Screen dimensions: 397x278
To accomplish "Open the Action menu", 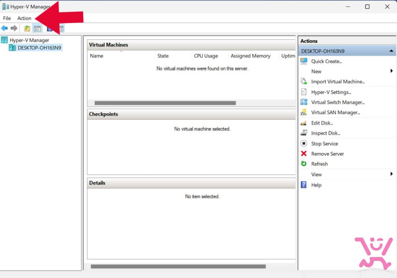I will click(24, 18).
